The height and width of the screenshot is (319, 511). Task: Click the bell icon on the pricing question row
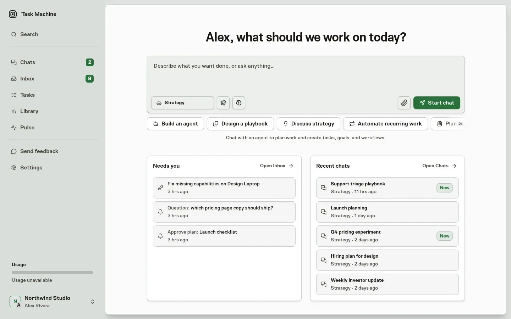pyautogui.click(x=160, y=212)
